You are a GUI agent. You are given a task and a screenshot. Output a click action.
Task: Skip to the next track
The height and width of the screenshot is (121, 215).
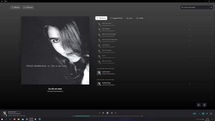112,113
